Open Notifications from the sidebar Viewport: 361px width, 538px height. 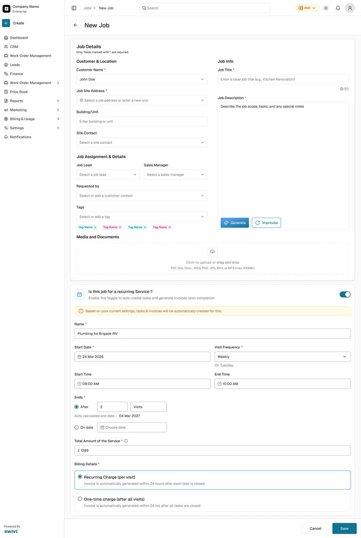[x=20, y=137]
